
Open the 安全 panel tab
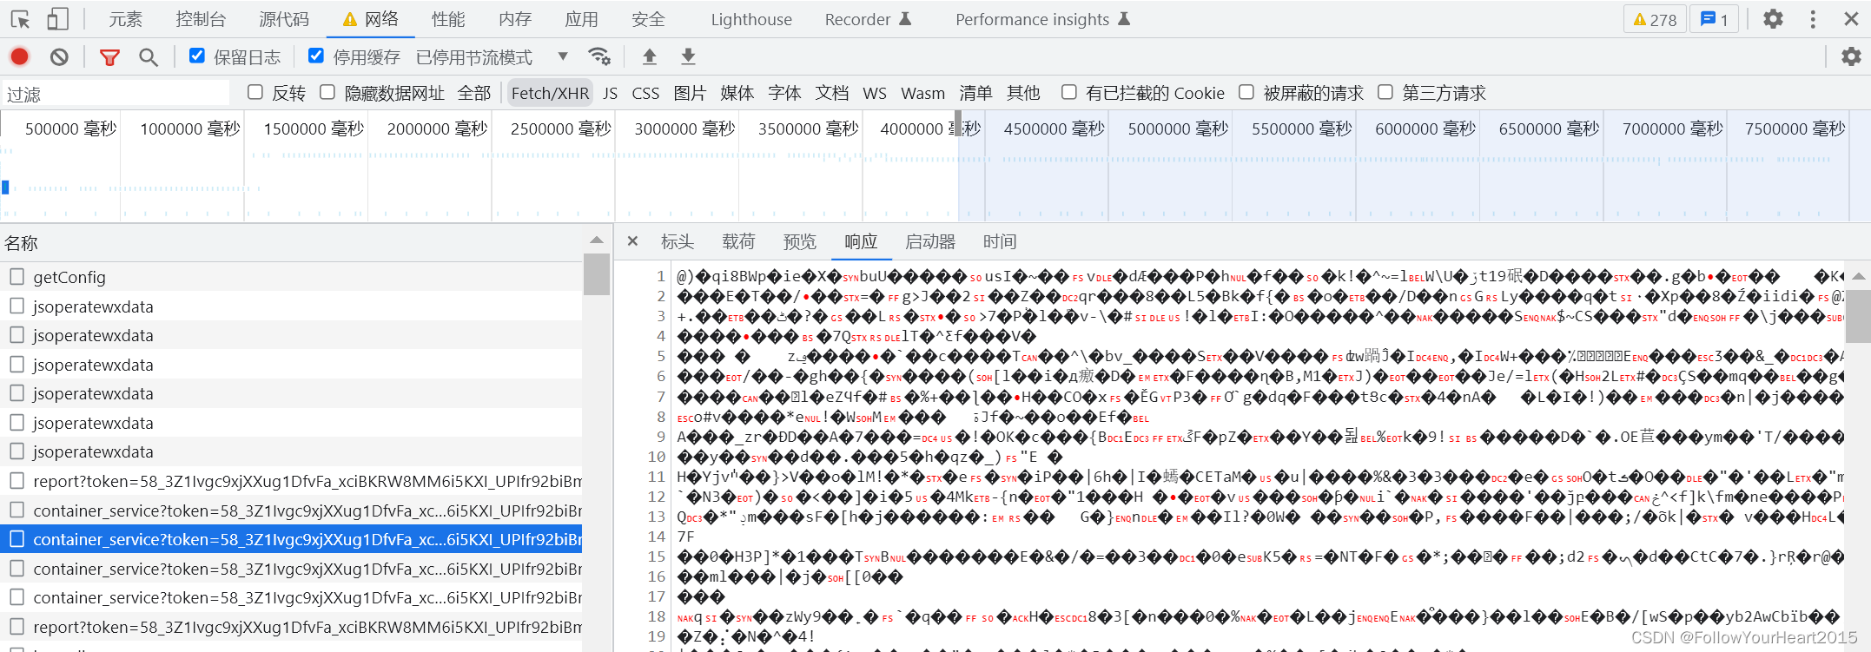click(x=649, y=19)
